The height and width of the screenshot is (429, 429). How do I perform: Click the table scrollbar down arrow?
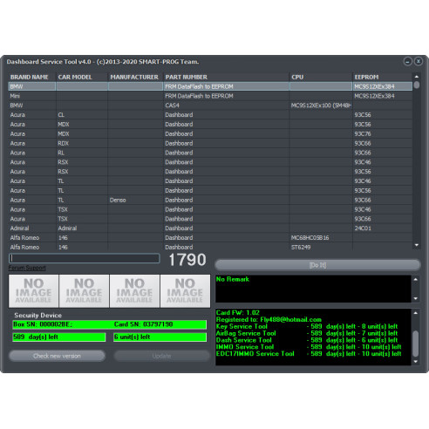pyautogui.click(x=417, y=245)
